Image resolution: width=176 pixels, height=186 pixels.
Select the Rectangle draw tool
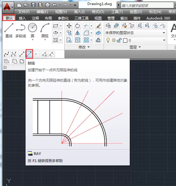(x=56, y=26)
